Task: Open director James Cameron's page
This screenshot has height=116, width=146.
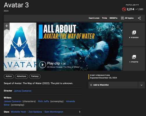Action: 23,91
